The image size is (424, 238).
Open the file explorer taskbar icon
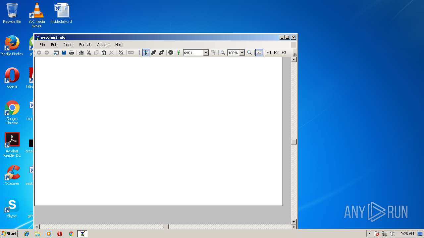(37, 234)
